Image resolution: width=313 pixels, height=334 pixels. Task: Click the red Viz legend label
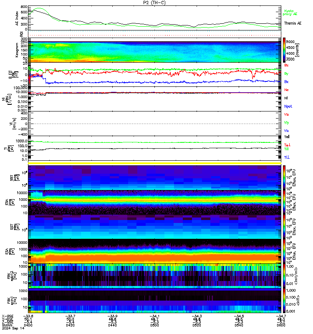point(286,114)
